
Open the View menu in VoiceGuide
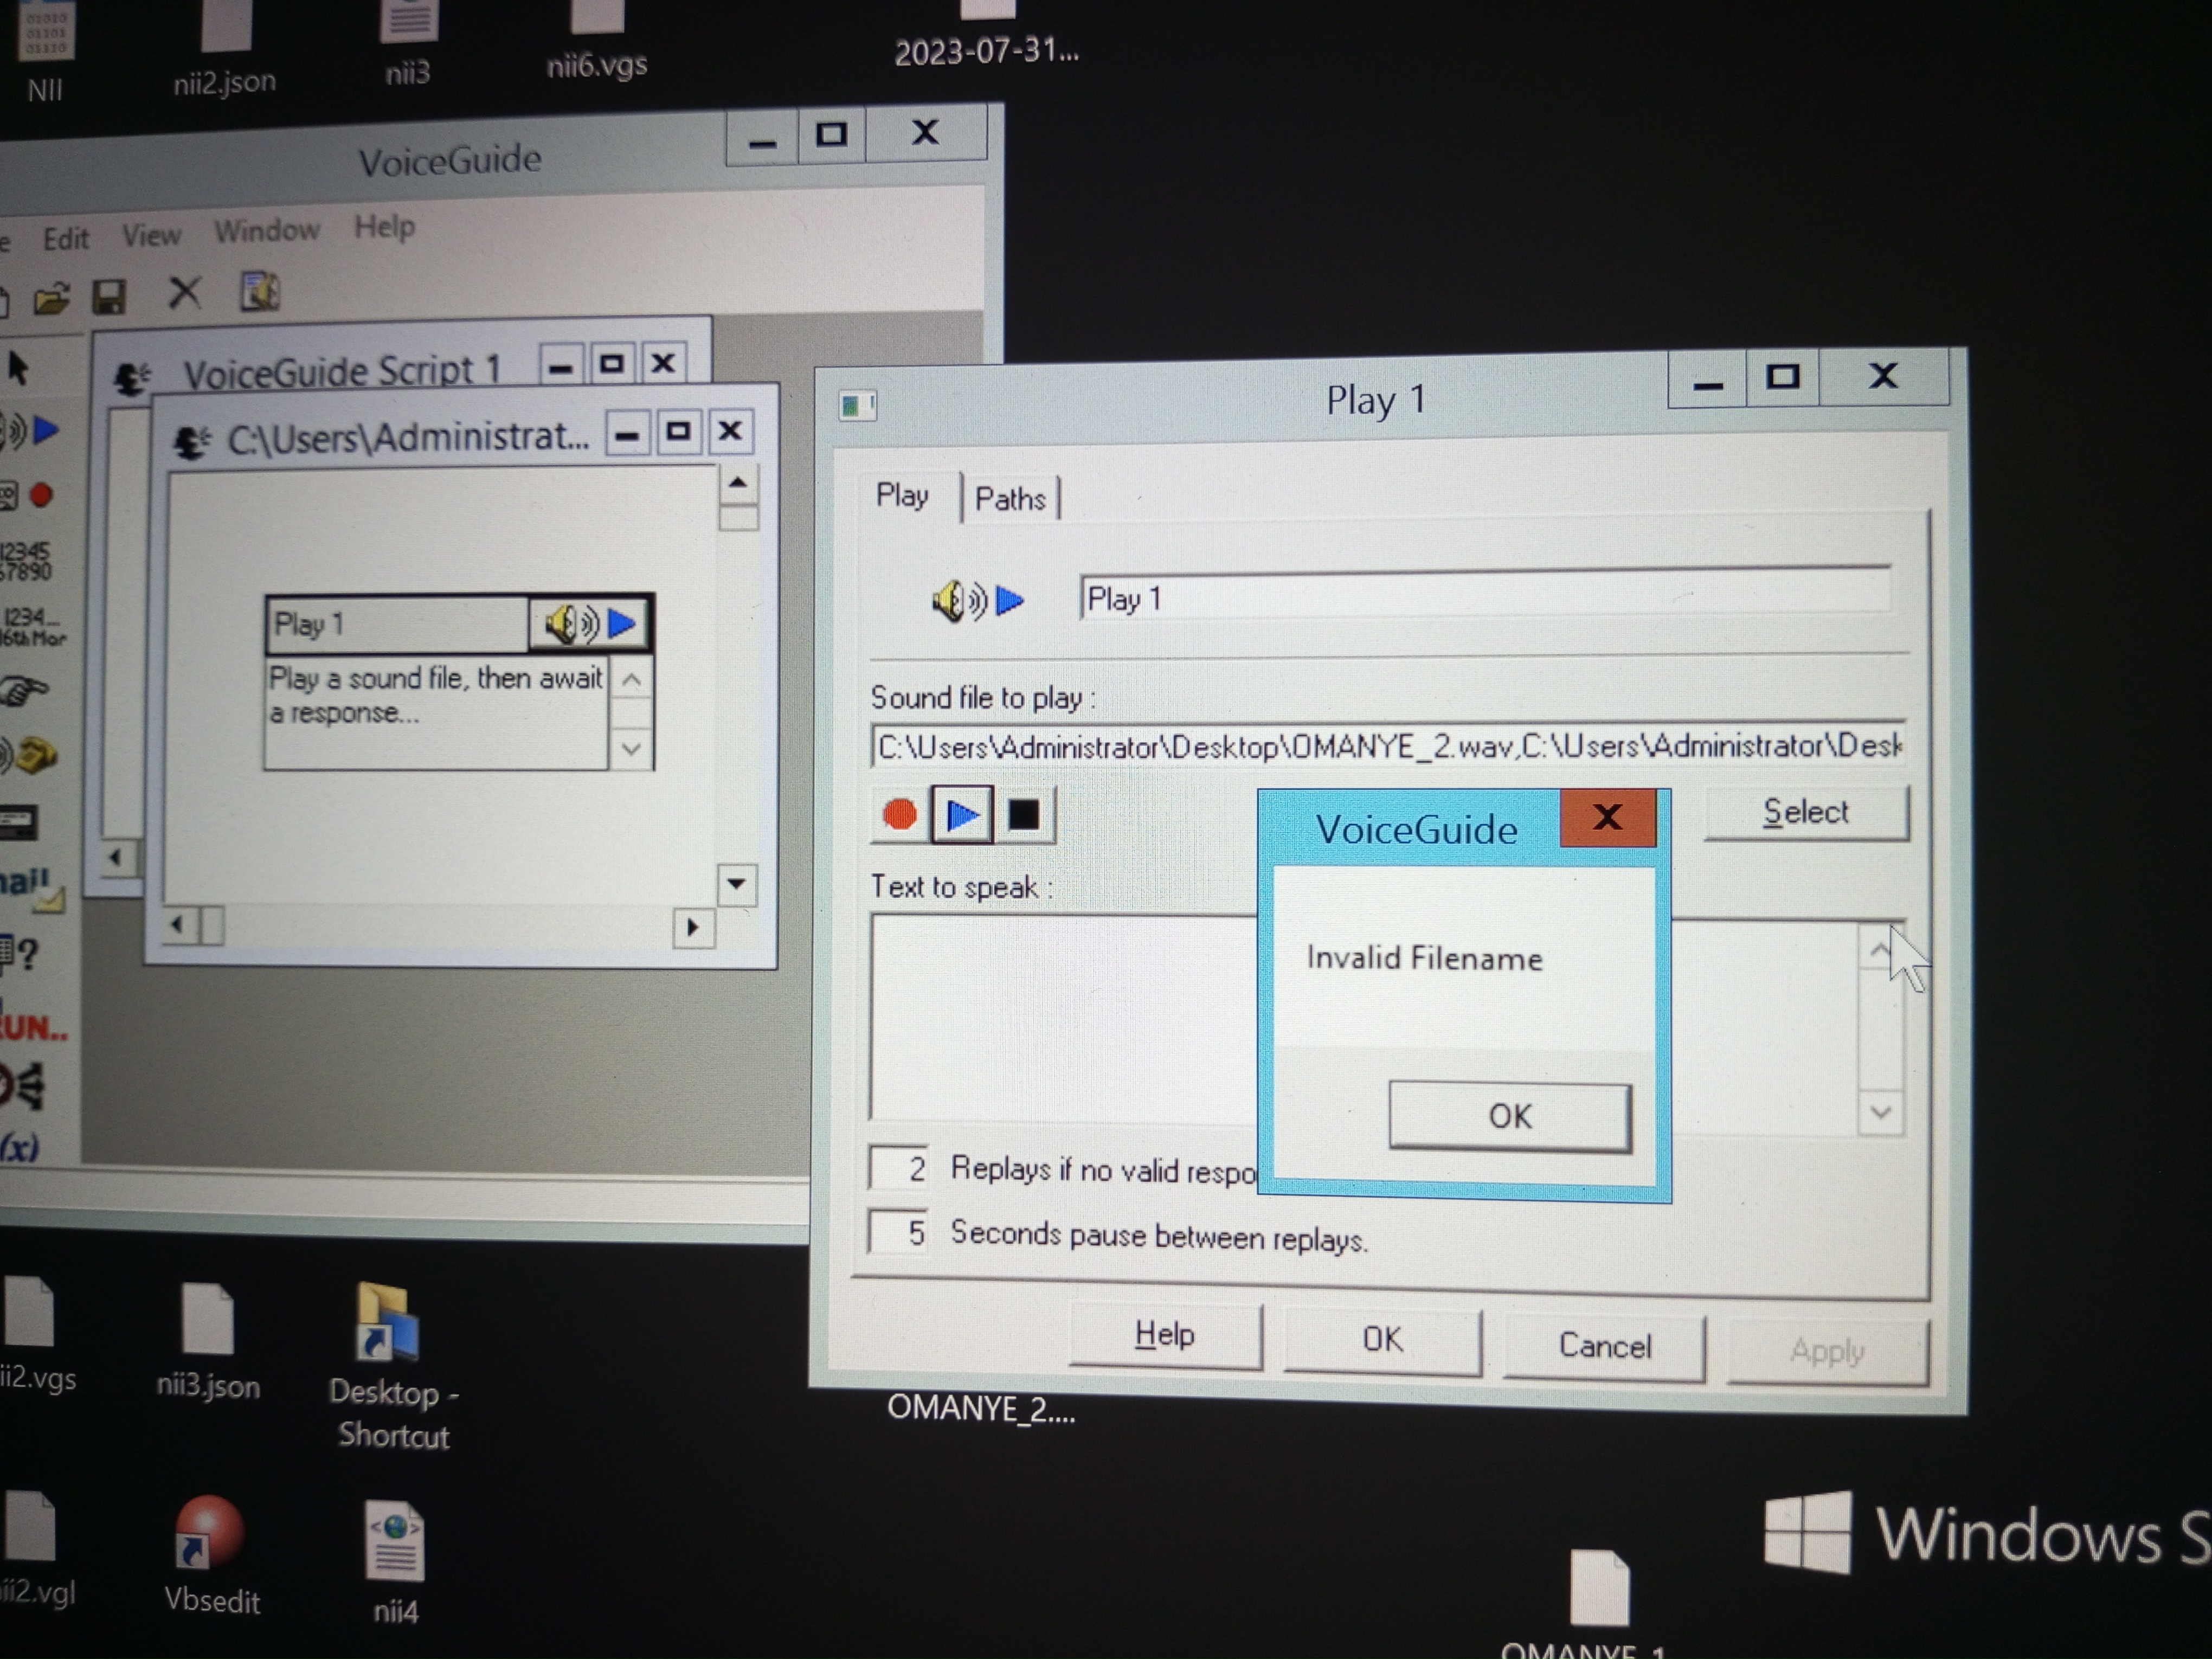(x=152, y=236)
